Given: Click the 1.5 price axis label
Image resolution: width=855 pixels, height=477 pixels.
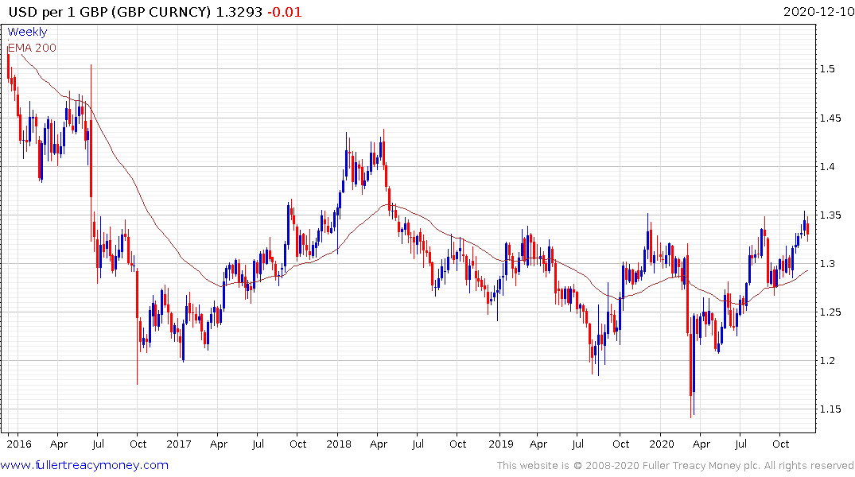Looking at the screenshot, I should (827, 68).
